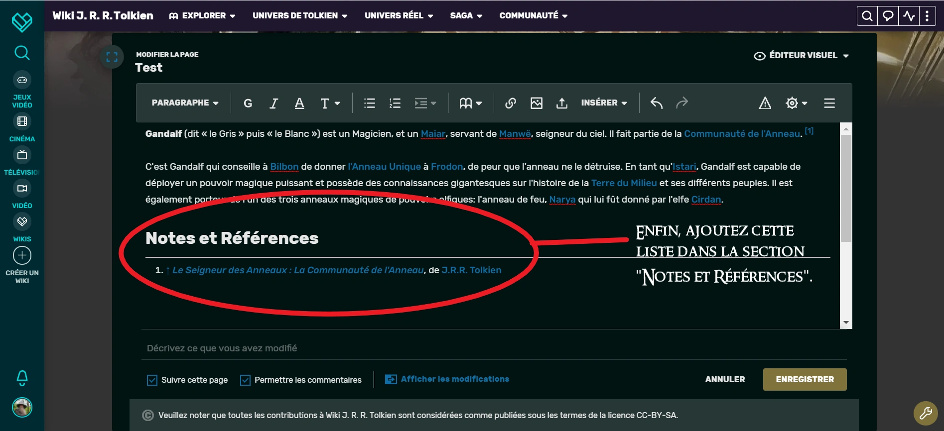This screenshot has width=944, height=431.
Task: Click the Maiar link
Action: [x=433, y=134]
